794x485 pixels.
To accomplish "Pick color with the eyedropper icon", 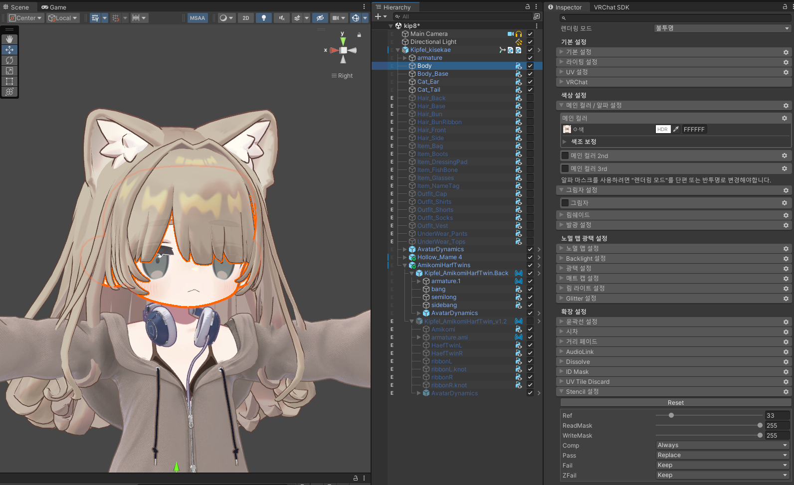I will click(x=676, y=129).
